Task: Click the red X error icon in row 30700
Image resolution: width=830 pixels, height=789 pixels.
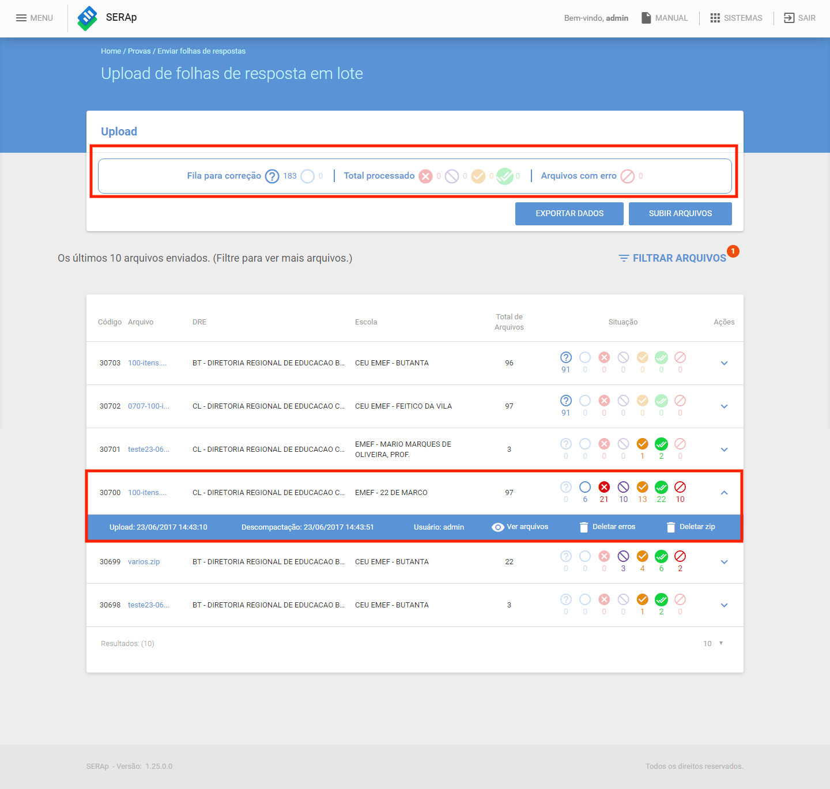Action: (x=604, y=487)
